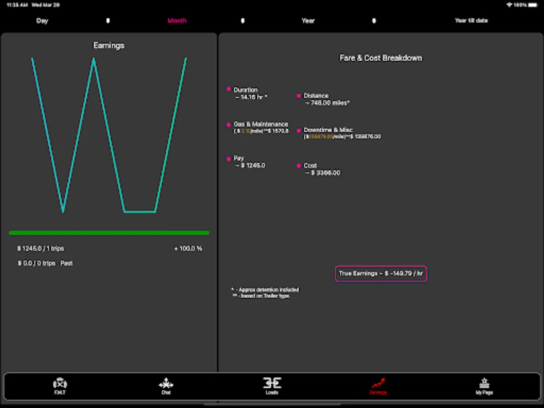Click the status bar clock time

click(x=17, y=5)
